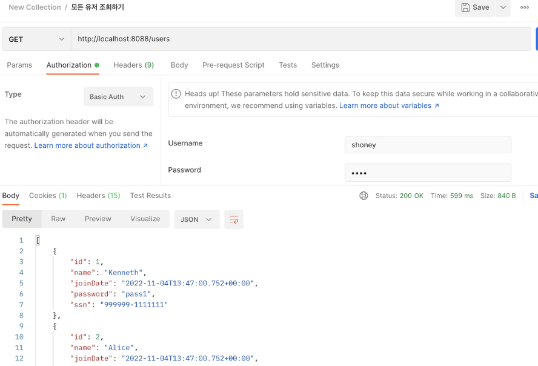Select the Raw response view

(x=58, y=219)
